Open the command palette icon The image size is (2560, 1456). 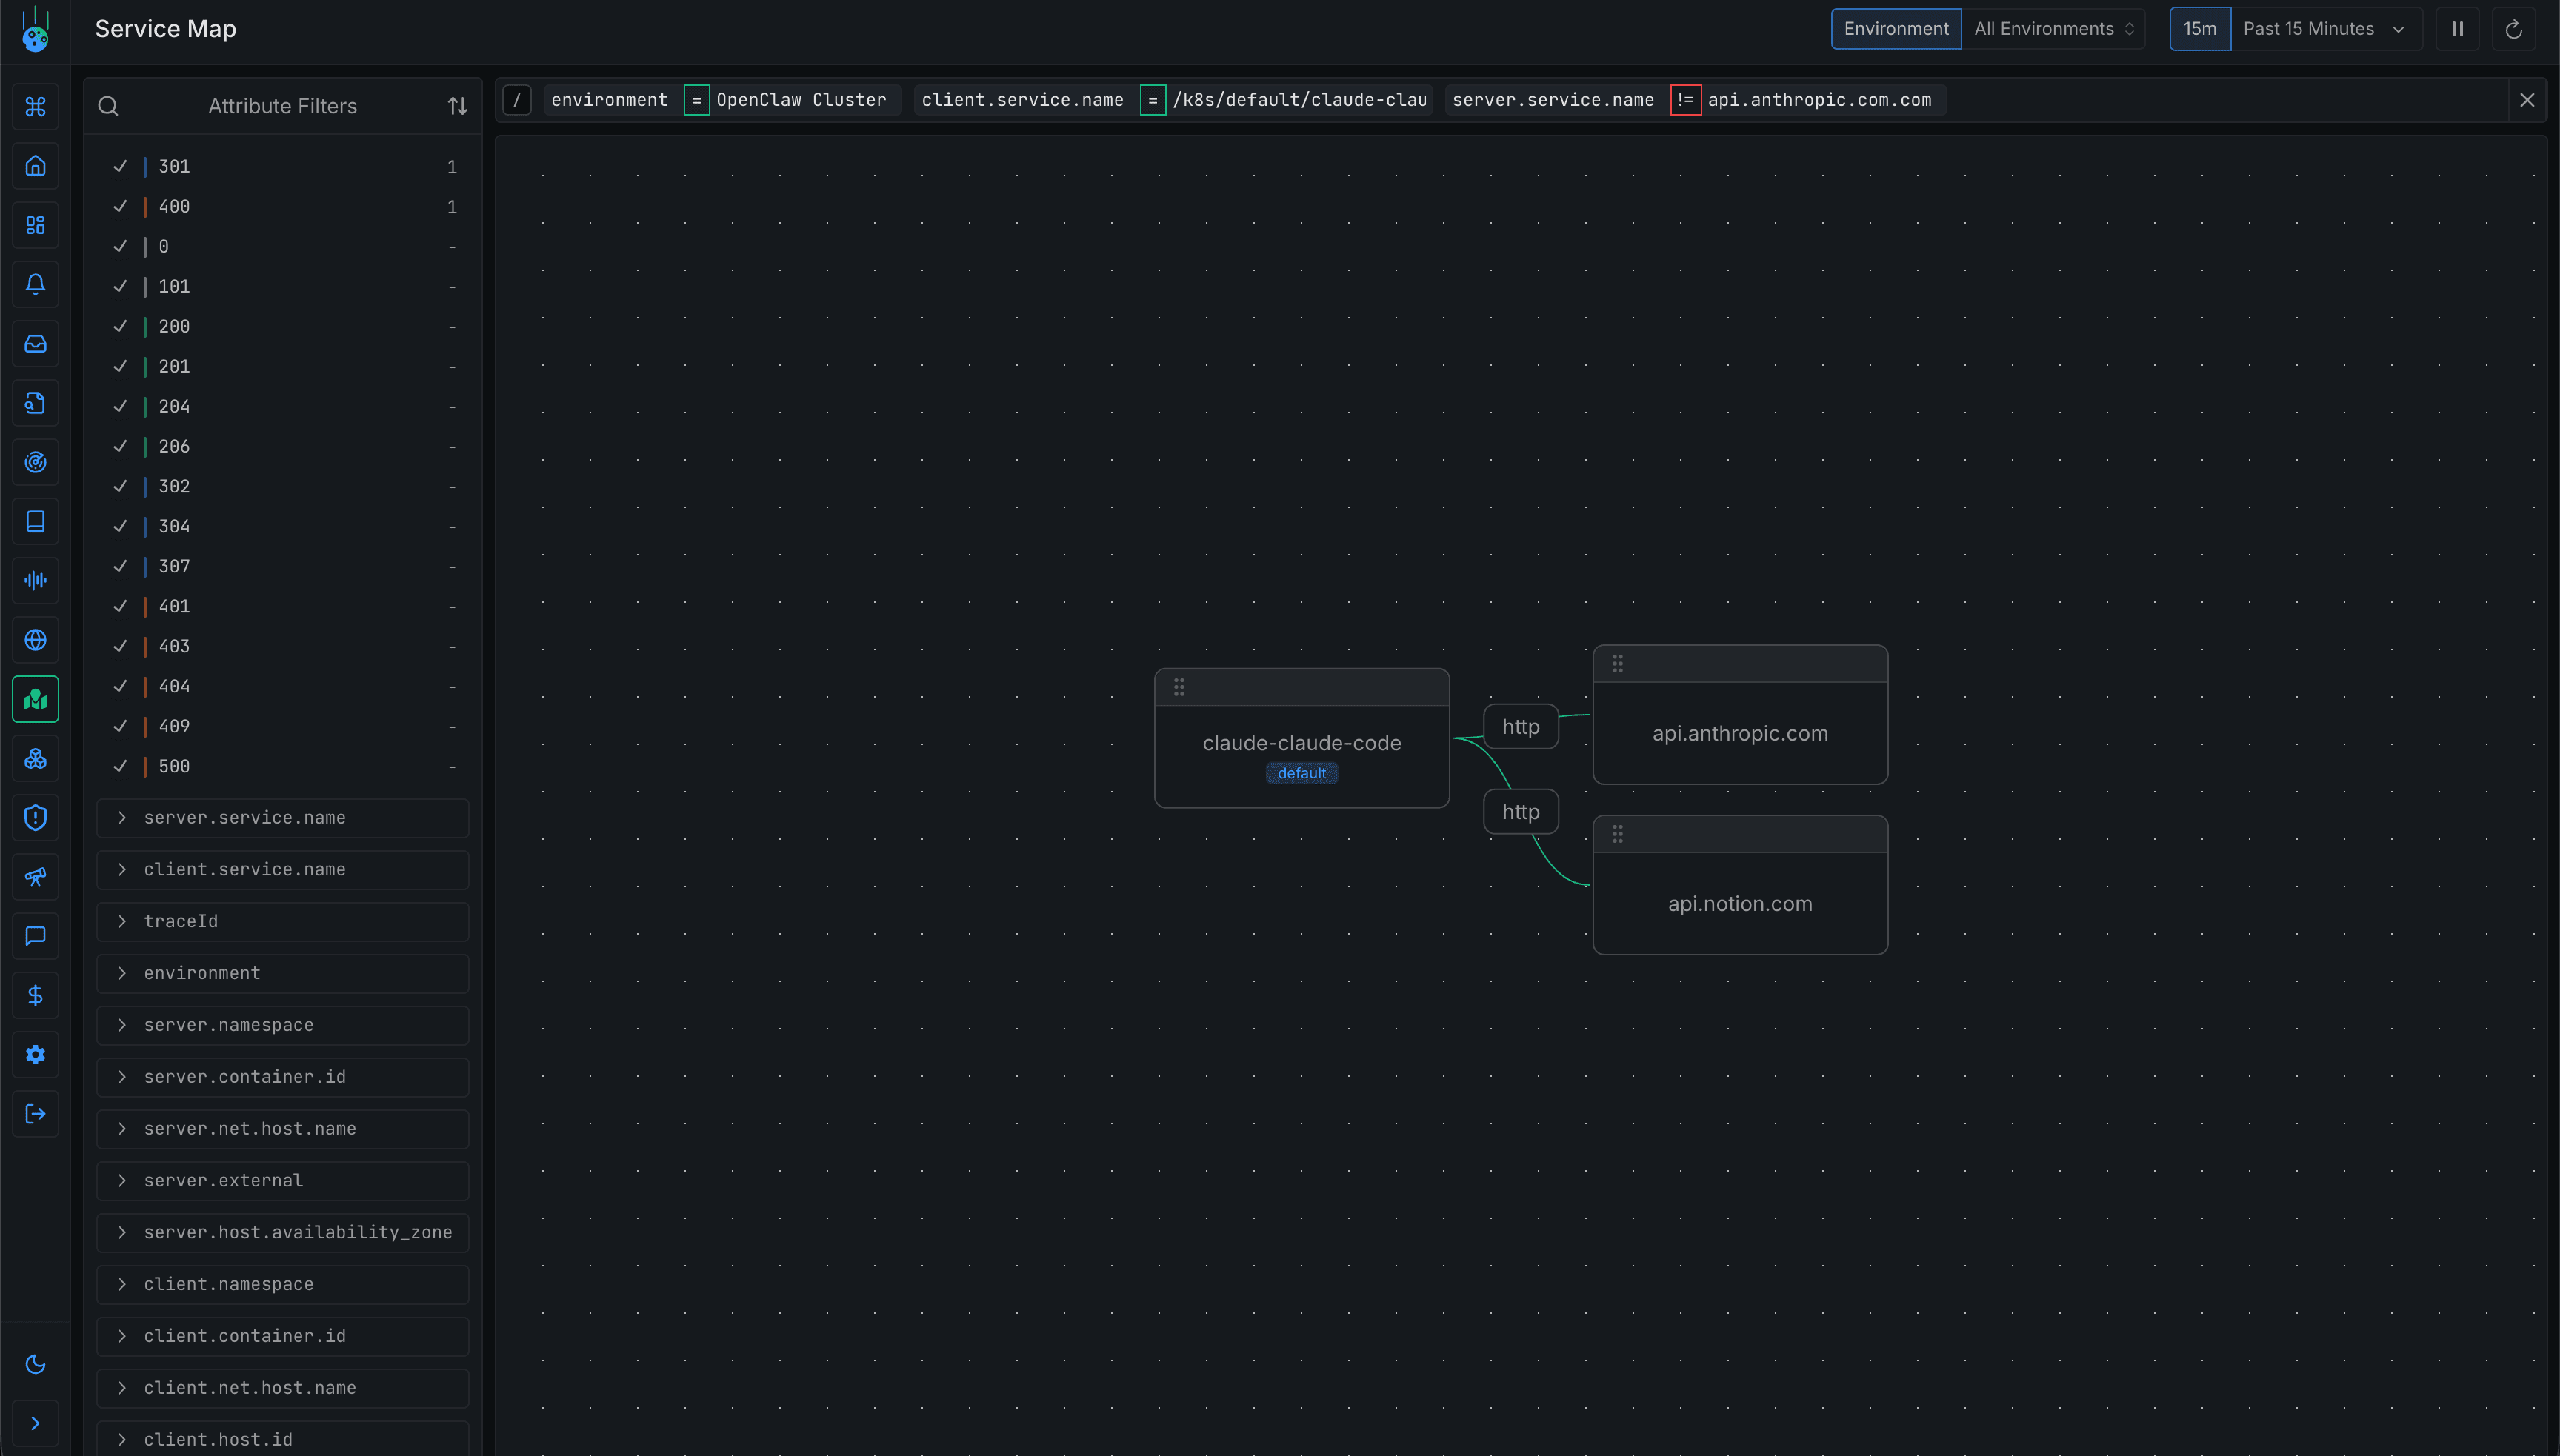36,106
